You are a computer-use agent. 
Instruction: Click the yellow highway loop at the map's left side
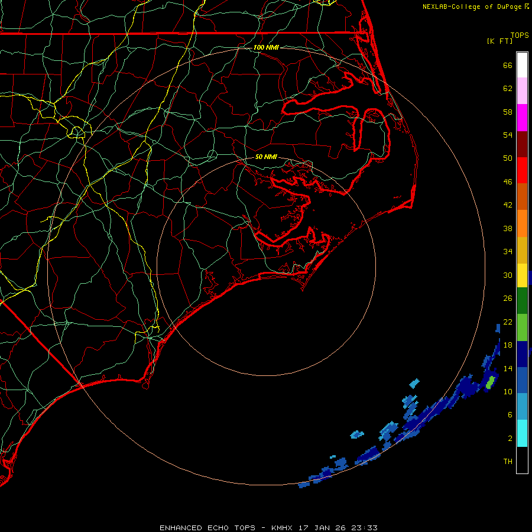(77, 132)
